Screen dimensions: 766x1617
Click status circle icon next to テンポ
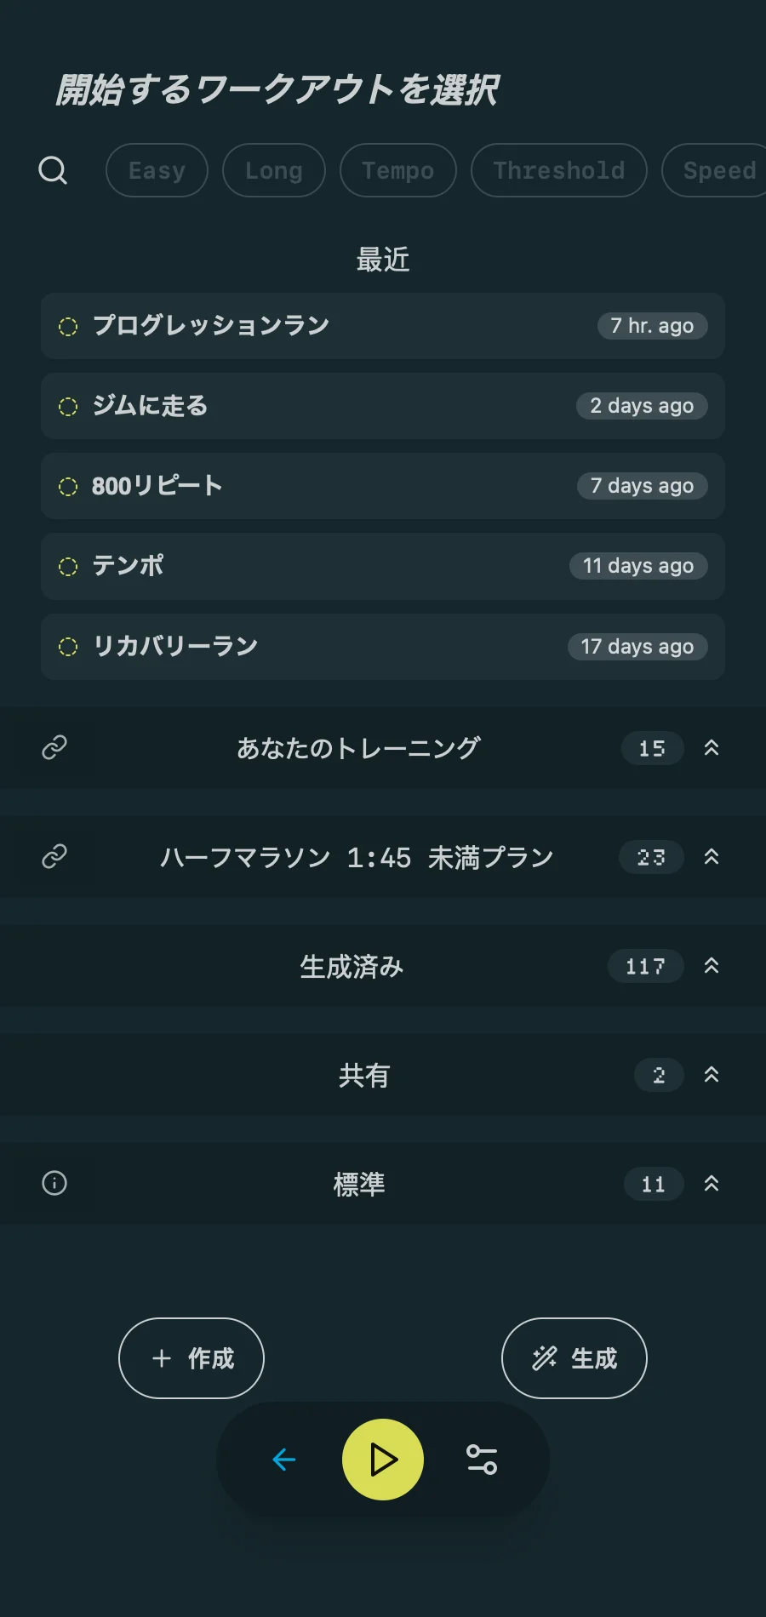[68, 567]
